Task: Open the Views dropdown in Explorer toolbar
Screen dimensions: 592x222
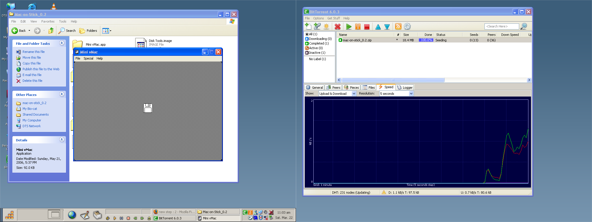Action: coord(107,31)
